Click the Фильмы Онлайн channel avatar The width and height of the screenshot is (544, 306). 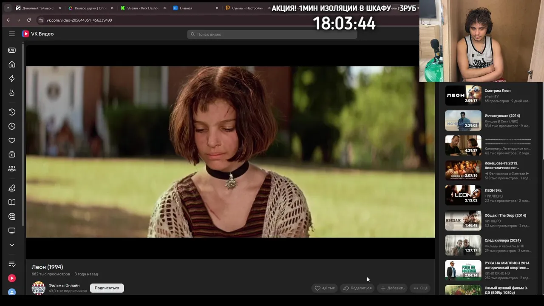pos(38,288)
